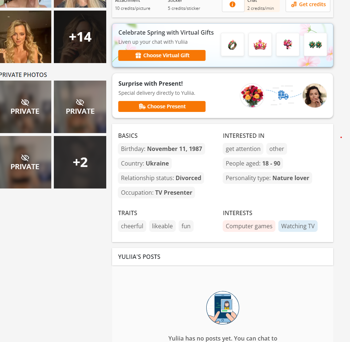Image resolution: width=350 pixels, height=342 pixels.
Task: Open the blonde woman public photo
Action: tap(25, 37)
